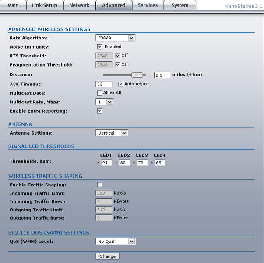Click the Signal LED Thresholds heading
The width and height of the screenshot is (264, 263).
(x=41, y=146)
